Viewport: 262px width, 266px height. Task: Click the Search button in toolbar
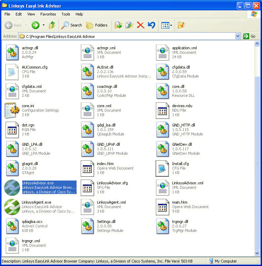(72, 25)
